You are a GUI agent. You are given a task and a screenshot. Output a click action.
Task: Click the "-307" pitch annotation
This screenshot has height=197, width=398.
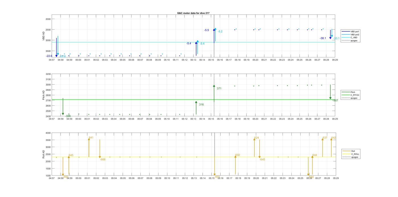(335, 100)
